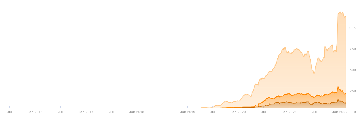Viewport: 362px width, 120px height.
Task: Click the light orange peak just before Jan 2021
Action: (285, 47)
